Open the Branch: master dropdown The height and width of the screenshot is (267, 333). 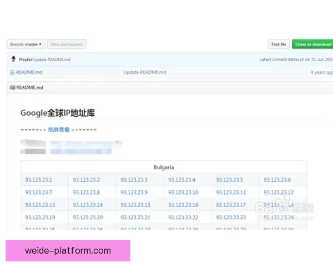click(26, 44)
